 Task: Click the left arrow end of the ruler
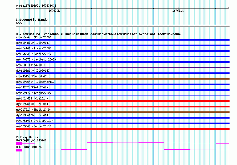click(17, 8)
